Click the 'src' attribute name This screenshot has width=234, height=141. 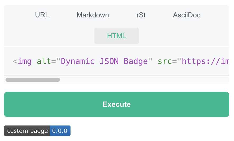[x=165, y=61]
